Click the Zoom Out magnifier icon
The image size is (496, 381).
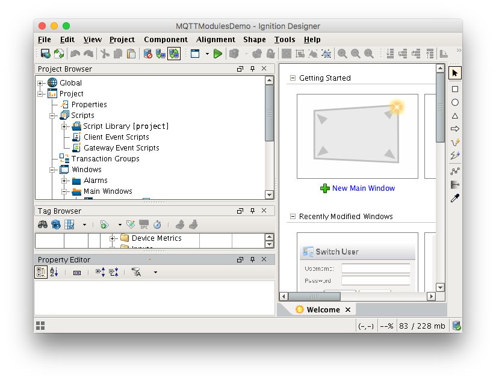[x=355, y=54]
